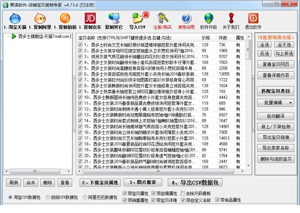Screen dimensions: 300x213
Task: Toggle checkbox for item 6 粉色毛呢短外套
Action: tap(80, 74)
